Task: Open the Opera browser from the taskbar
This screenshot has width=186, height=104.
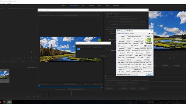Action: 0,102
